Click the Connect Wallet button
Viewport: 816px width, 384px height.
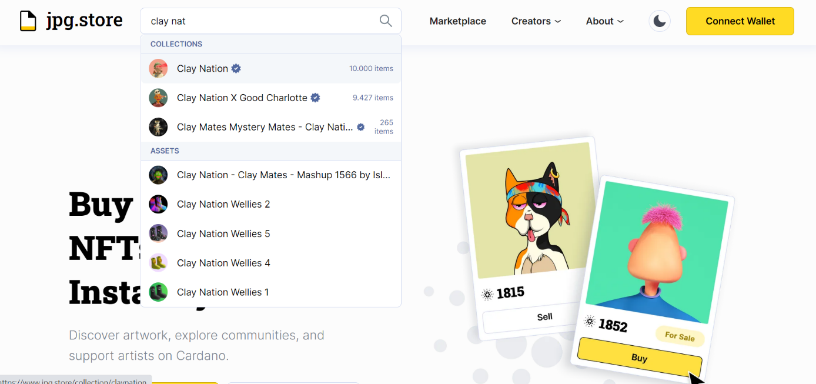(x=740, y=21)
